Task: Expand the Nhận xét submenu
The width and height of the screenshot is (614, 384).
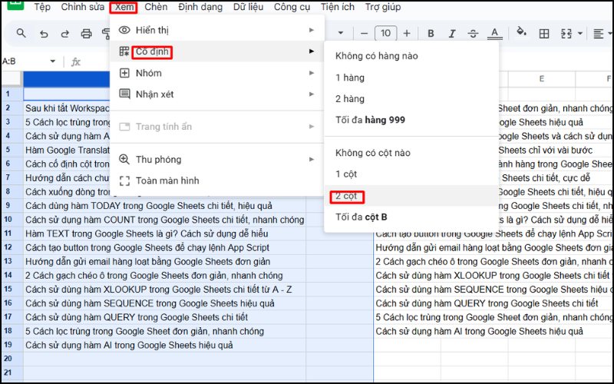Action: click(217, 94)
